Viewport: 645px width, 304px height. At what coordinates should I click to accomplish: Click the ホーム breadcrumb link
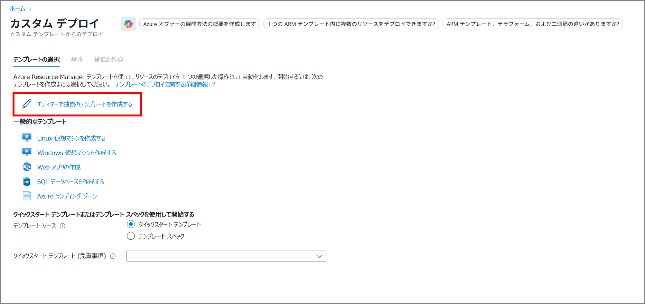pyautogui.click(x=17, y=8)
